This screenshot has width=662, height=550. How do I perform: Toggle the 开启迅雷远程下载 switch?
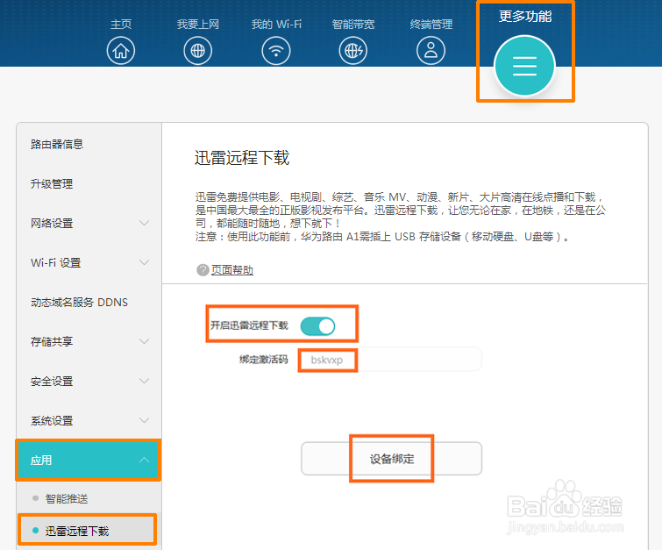[317, 326]
